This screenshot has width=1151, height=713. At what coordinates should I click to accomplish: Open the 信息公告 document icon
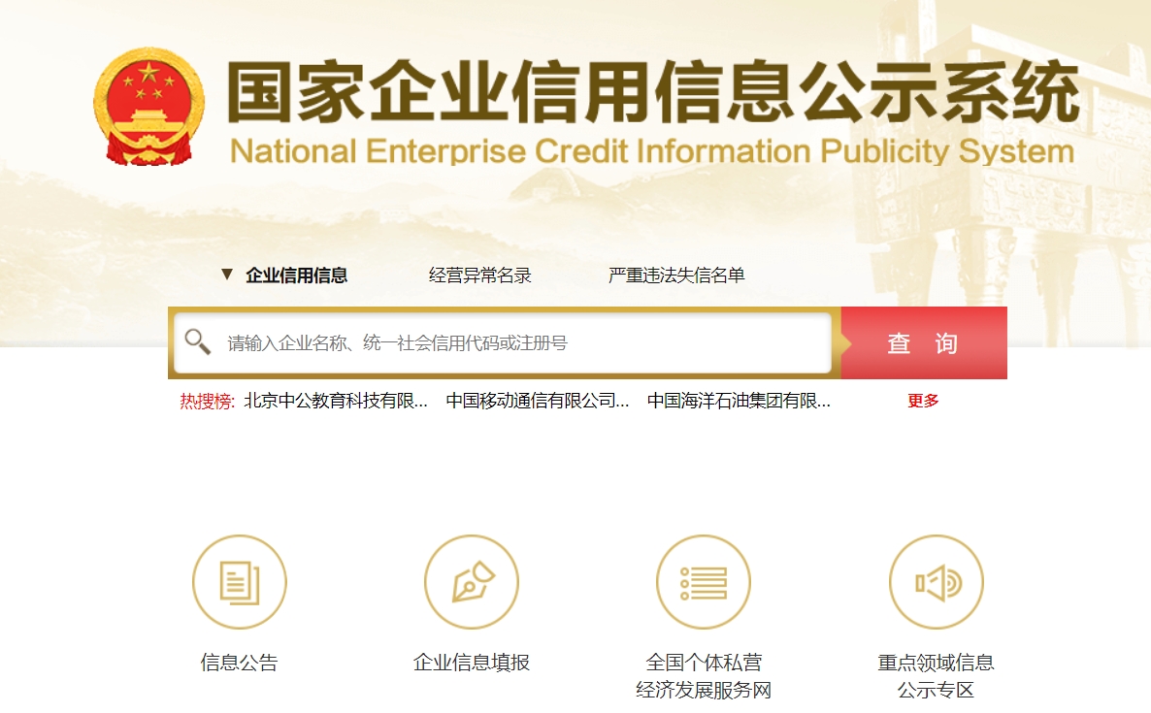point(240,582)
